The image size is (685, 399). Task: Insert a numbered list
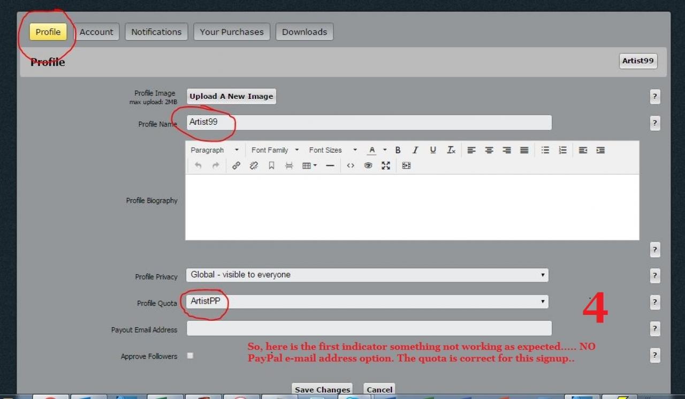click(562, 150)
